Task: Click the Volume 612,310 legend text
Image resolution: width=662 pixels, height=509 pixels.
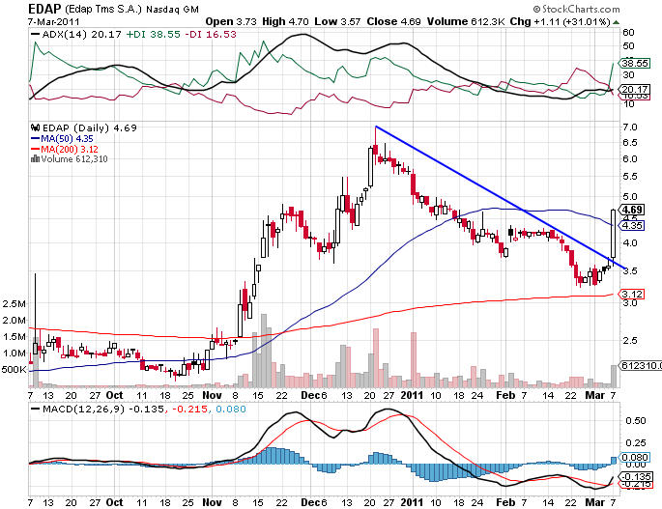Action: 74,159
